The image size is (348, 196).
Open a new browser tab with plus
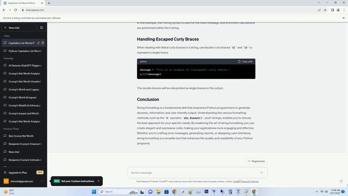click(49, 3)
